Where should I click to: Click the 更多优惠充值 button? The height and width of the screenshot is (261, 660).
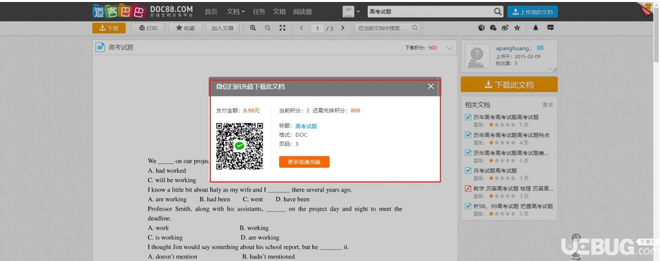click(x=304, y=161)
